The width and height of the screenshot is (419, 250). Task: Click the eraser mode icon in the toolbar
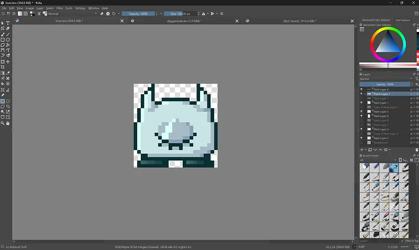pos(102,14)
